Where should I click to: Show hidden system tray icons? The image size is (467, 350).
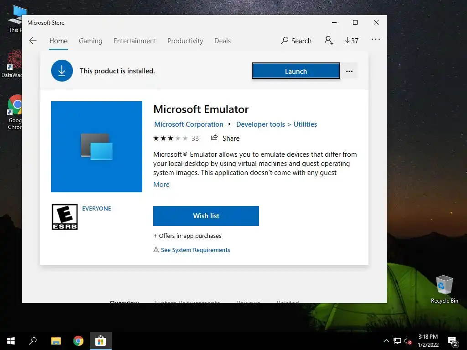[386, 341]
